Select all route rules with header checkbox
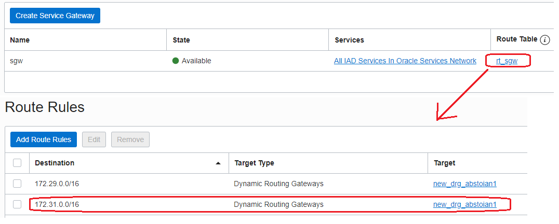Image resolution: width=559 pixels, height=224 pixels. click(17, 163)
